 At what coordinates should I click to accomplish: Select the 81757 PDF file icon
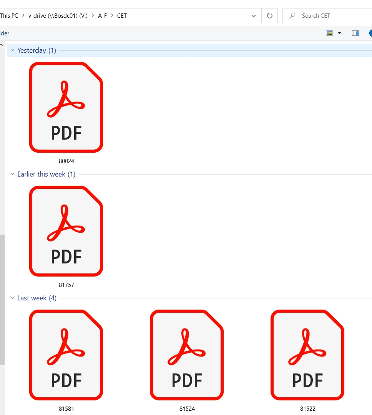pos(66,231)
